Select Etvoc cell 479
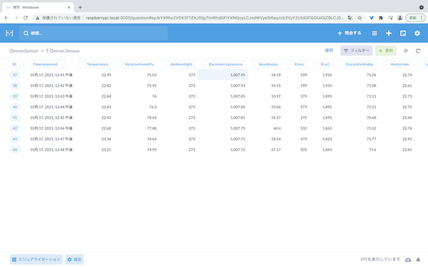 (304, 139)
